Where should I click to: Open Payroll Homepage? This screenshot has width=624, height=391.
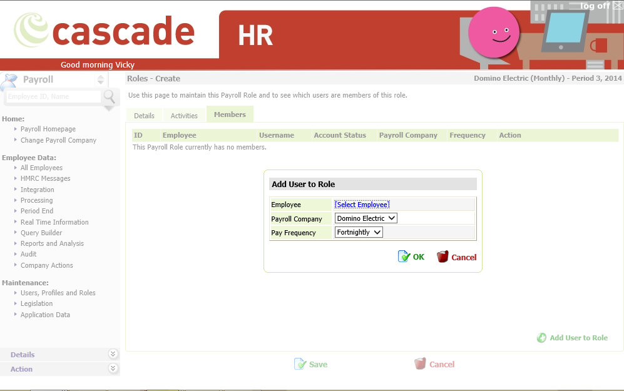[x=48, y=129]
